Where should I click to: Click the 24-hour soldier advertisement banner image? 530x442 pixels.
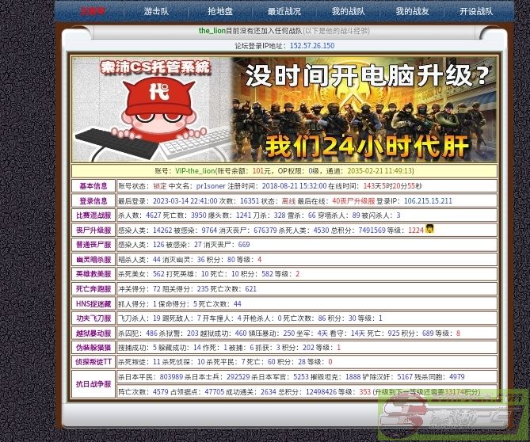pyautogui.click(x=364, y=110)
